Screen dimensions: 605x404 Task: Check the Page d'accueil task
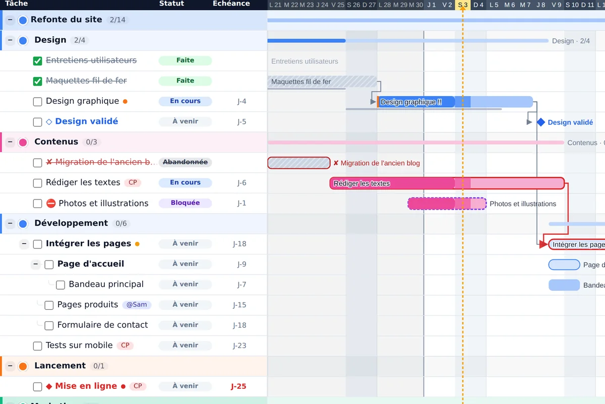[x=49, y=264]
